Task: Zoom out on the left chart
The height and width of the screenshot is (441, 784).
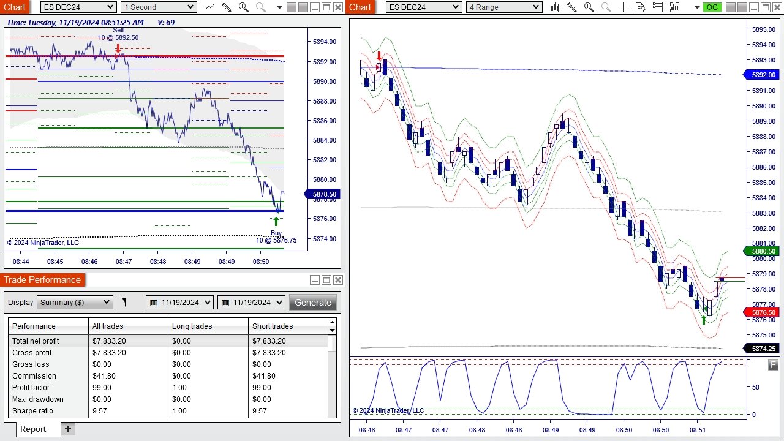Action: pyautogui.click(x=261, y=7)
